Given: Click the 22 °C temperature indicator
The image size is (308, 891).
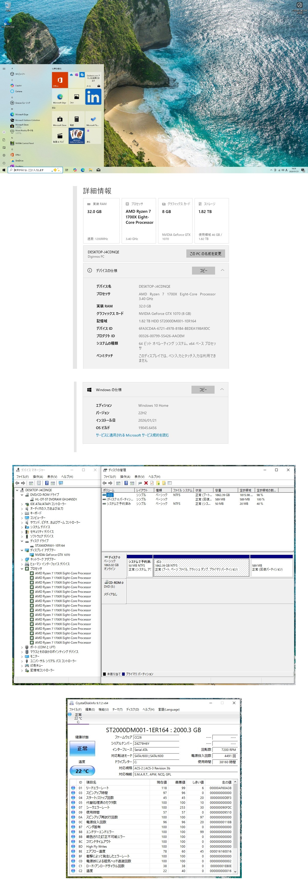Looking at the screenshot, I should click(x=82, y=771).
